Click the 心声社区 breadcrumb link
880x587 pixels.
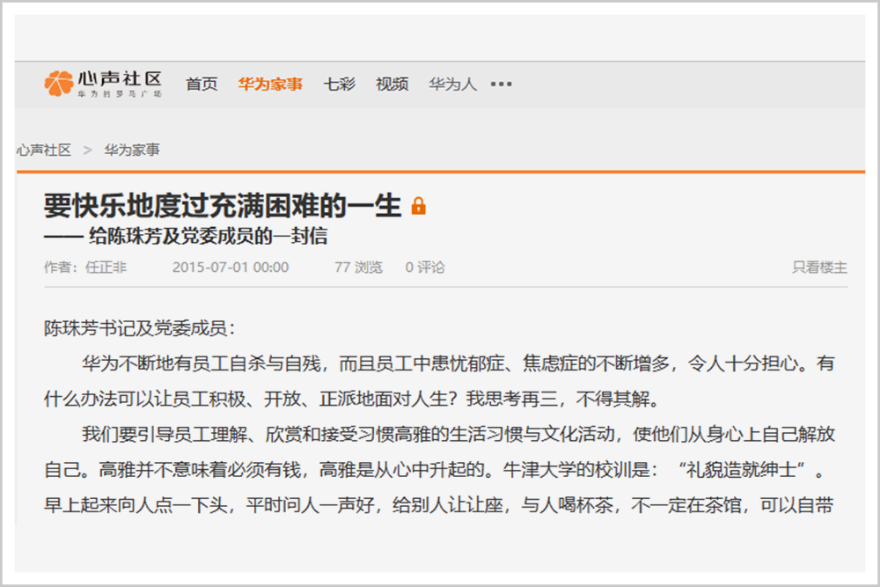coord(44,150)
